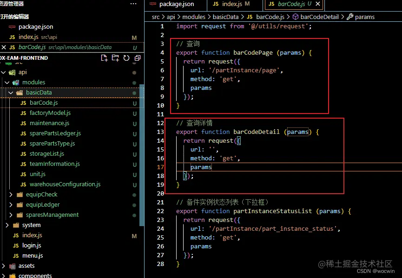This screenshot has width=402, height=278.
Task: Click the npm icon on package.json tab
Action: tap(153, 4)
